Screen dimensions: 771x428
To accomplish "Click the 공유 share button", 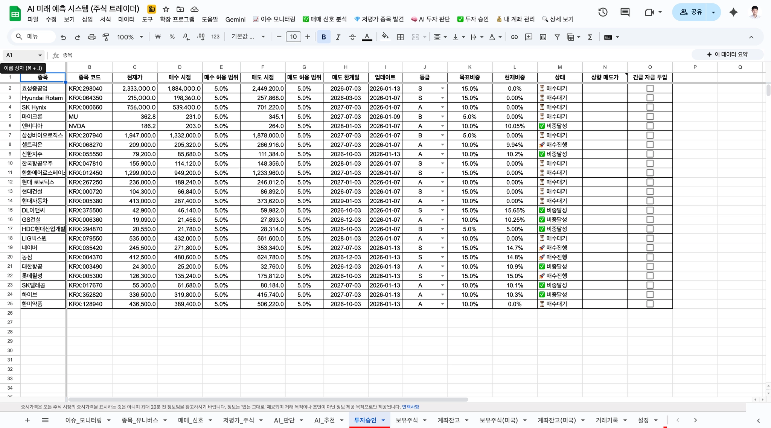I will [691, 12].
